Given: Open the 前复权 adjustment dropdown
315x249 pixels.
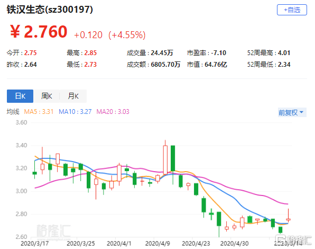Looking at the screenshot, I should (292, 112).
